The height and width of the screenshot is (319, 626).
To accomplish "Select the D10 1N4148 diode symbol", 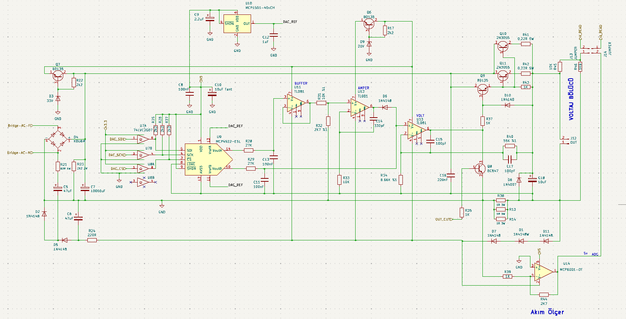I will click(507, 105).
